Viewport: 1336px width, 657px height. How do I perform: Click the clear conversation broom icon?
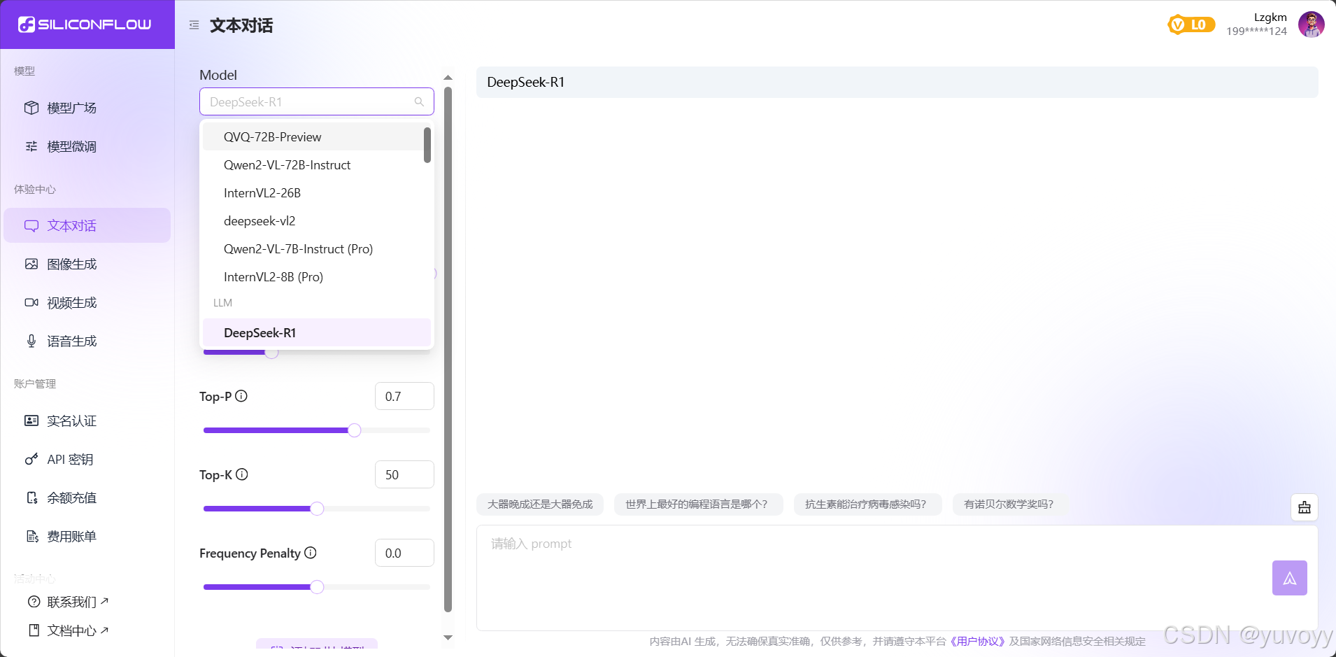(1305, 507)
